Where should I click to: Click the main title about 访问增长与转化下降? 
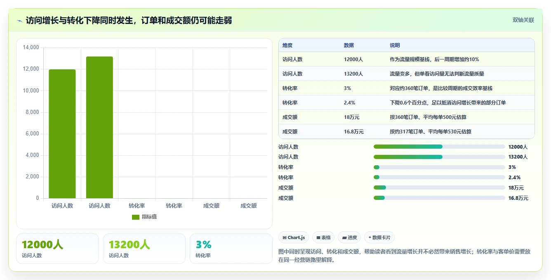(129, 20)
